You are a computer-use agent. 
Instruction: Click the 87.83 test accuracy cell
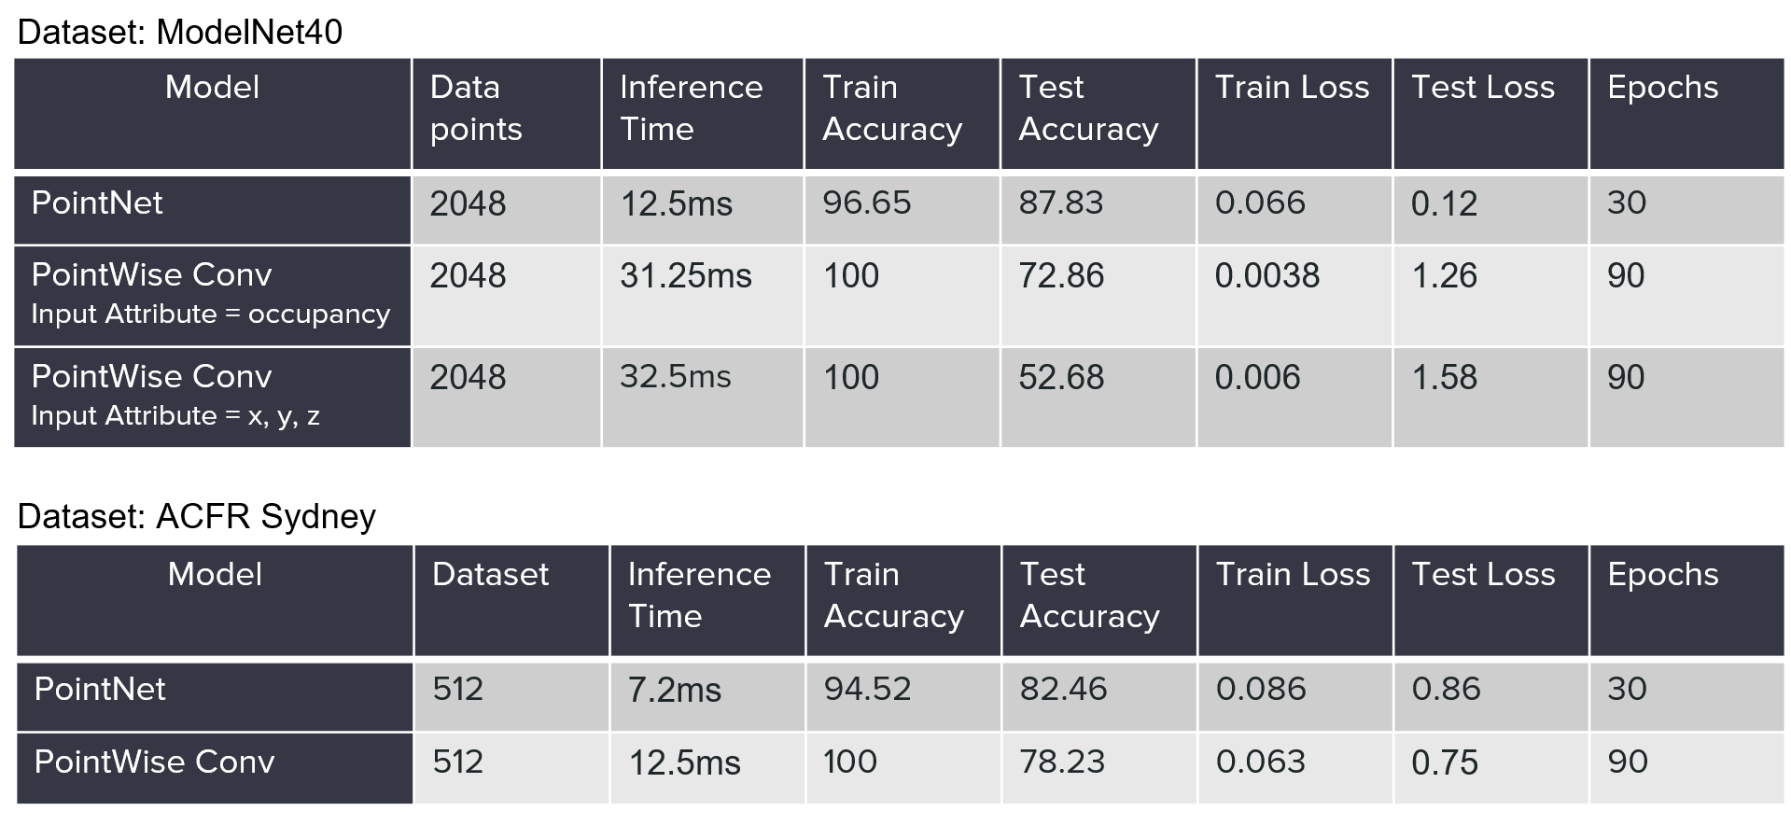coord(1060,203)
